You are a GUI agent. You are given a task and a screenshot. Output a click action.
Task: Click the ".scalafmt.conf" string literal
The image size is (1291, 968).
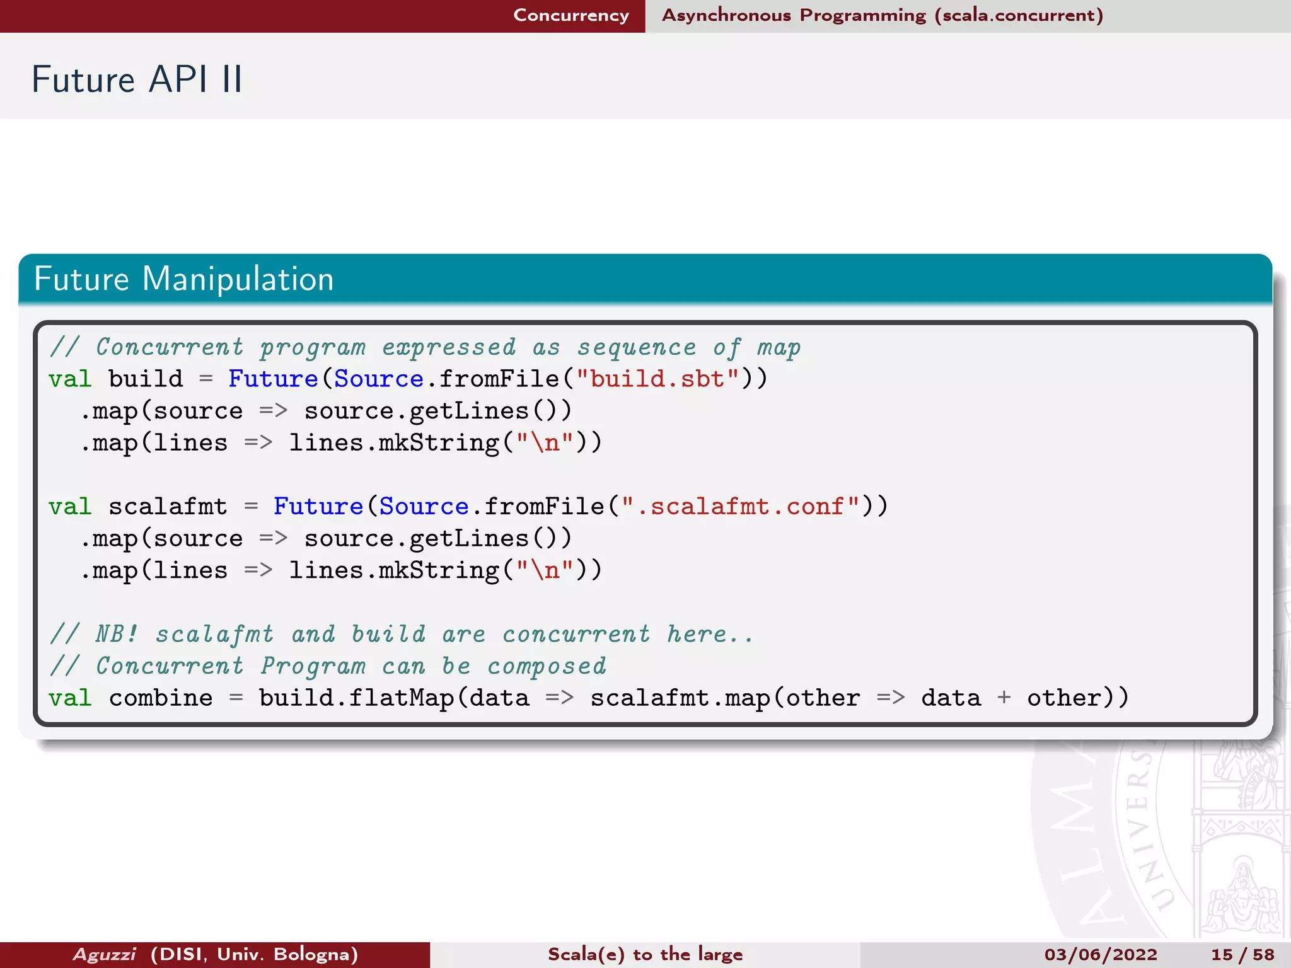pos(741,505)
